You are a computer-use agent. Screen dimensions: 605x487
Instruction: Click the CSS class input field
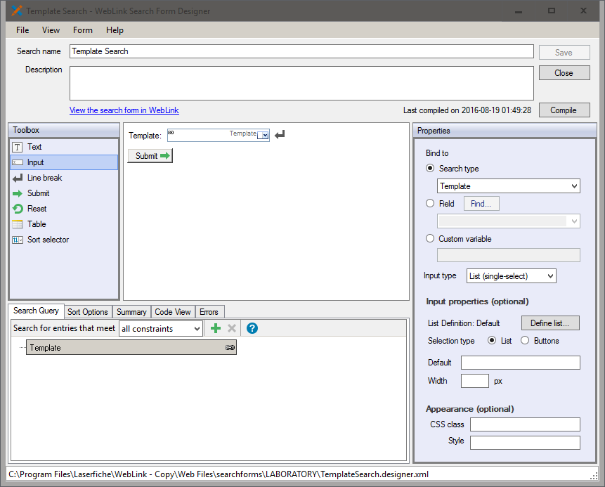coord(525,424)
